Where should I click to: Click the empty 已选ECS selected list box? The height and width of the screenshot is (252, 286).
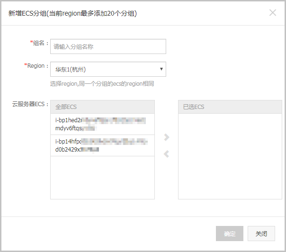click(230, 156)
